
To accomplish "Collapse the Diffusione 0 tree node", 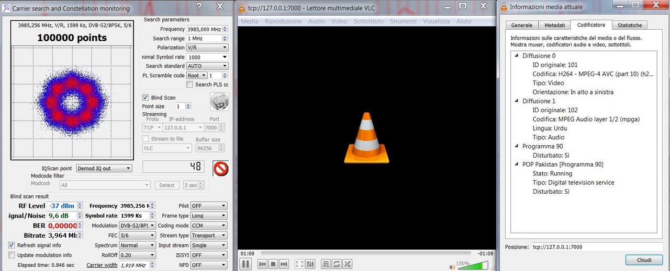I will click(x=517, y=56).
